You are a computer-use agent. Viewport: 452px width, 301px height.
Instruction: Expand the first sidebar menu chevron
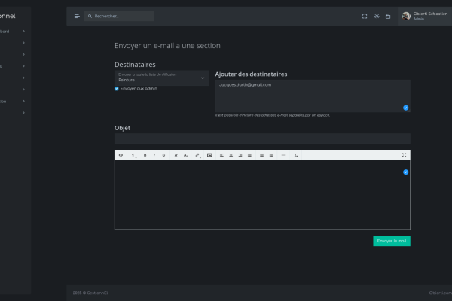tap(24, 31)
